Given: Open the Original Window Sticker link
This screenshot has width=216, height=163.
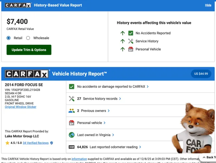Looking at the screenshot, I should click(x=20, y=107).
